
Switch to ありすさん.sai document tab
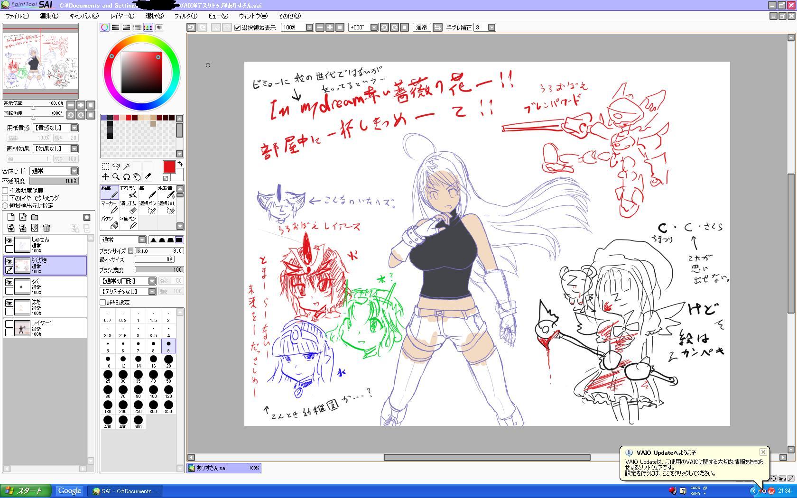point(224,468)
